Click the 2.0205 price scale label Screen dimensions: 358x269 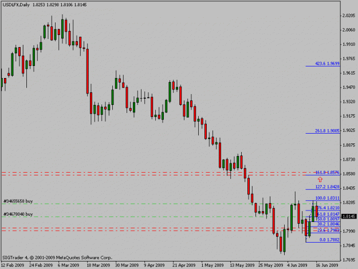coord(349,15)
